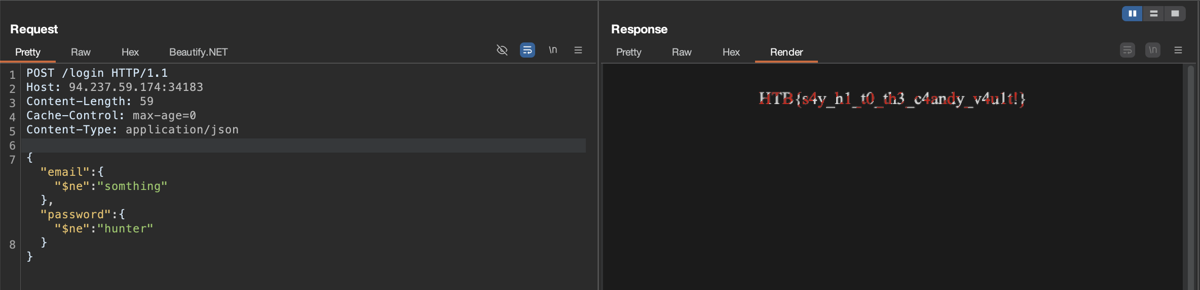Switch to the Request Raw tab
Screen dimensions: 1200x290
[x=81, y=52]
